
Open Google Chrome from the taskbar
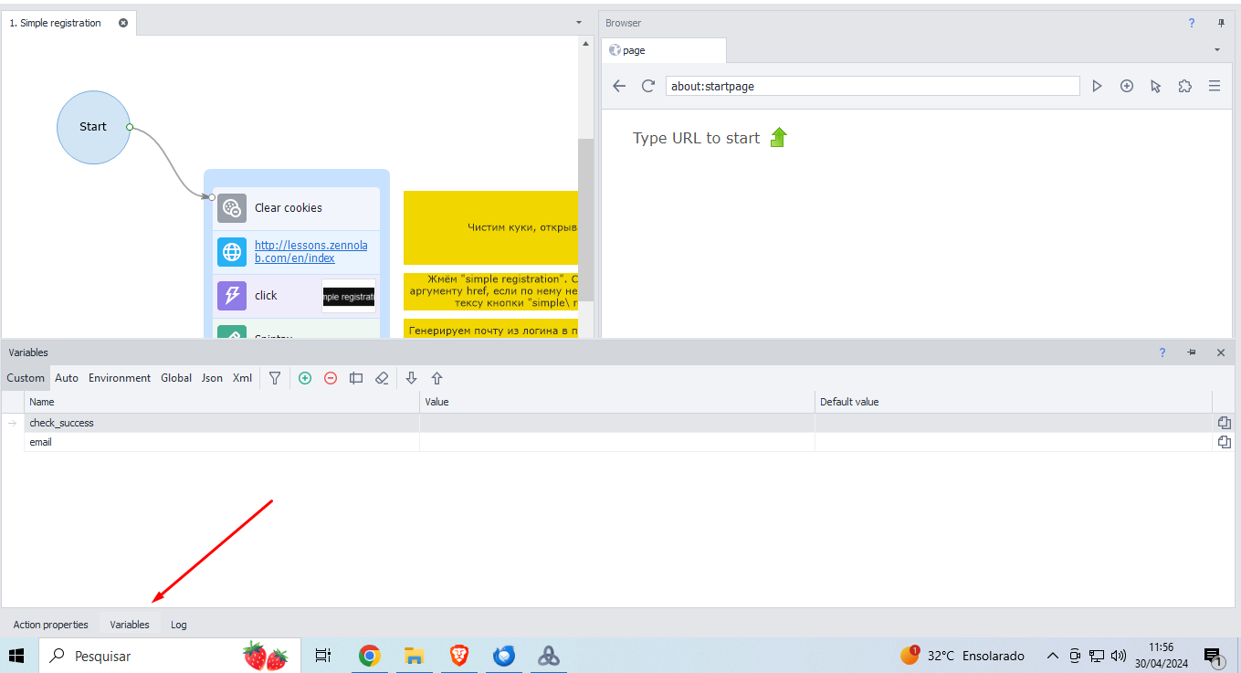369,656
